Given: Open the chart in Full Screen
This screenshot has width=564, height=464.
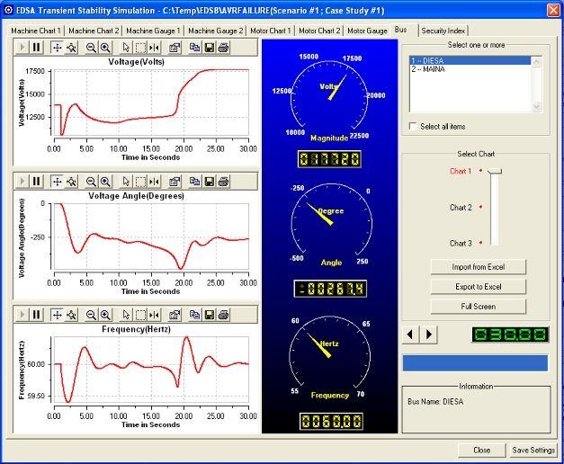Looking at the screenshot, I should click(478, 307).
